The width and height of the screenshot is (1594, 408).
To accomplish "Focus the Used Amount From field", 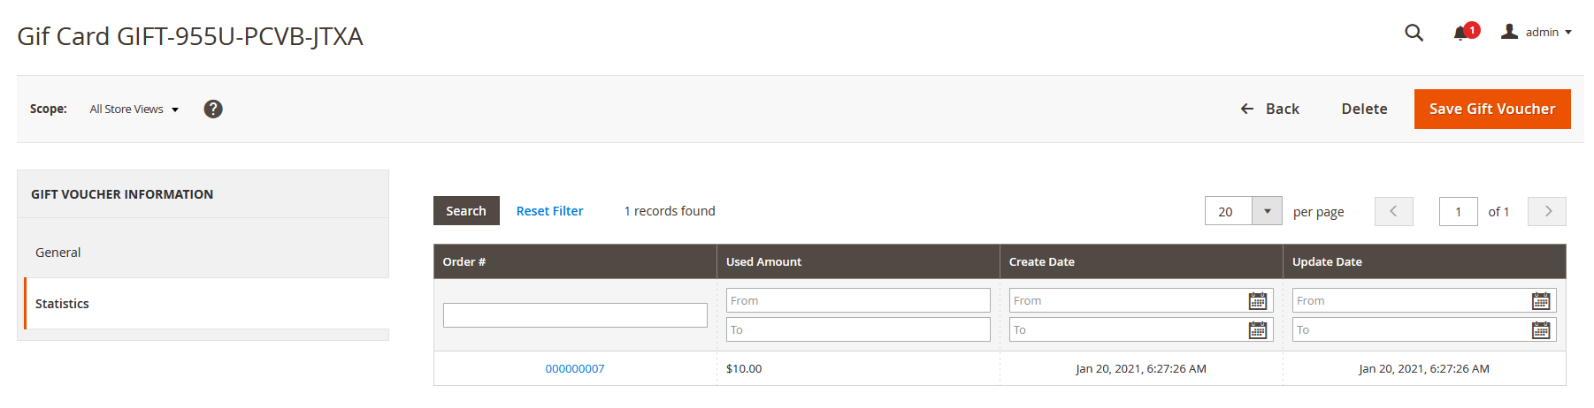I will coord(857,301).
